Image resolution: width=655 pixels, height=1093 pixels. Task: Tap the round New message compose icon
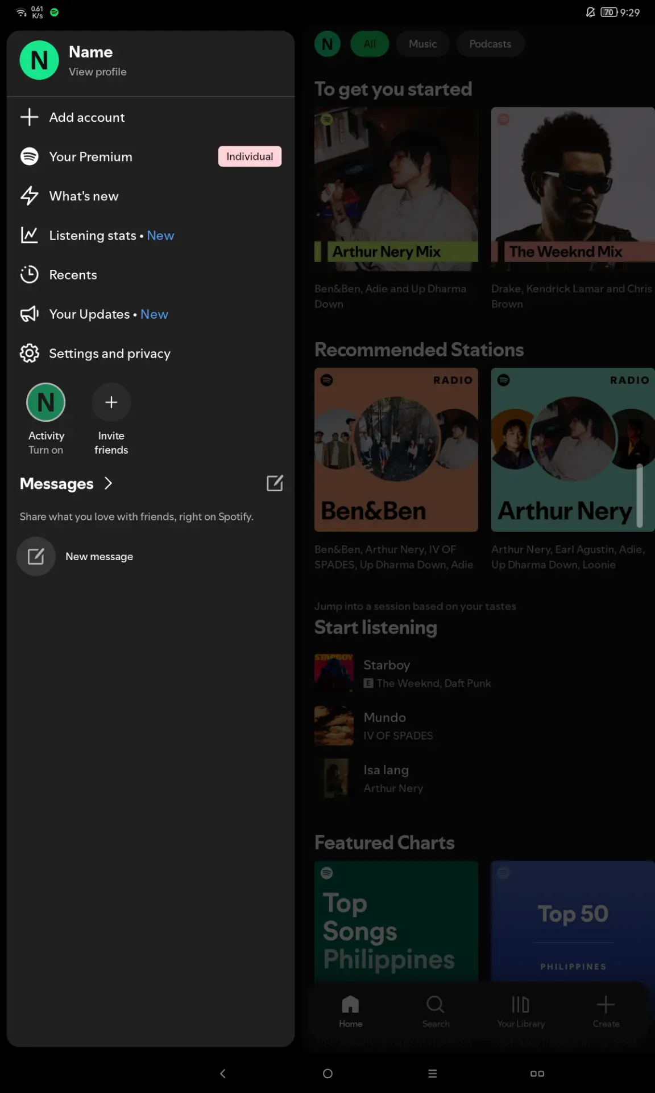coord(36,556)
